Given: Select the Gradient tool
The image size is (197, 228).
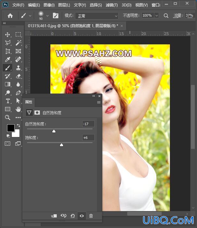Looking at the screenshot, I should click(8, 84).
